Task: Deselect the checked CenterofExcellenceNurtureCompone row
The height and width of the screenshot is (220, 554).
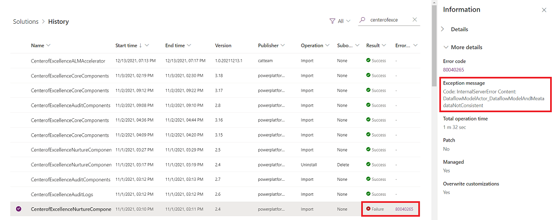Action: (x=19, y=209)
